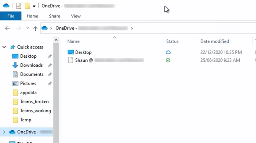256x143 pixels.
Task: Open the Teams_working folder in sidebar
Action: pyautogui.click(x=36, y=111)
